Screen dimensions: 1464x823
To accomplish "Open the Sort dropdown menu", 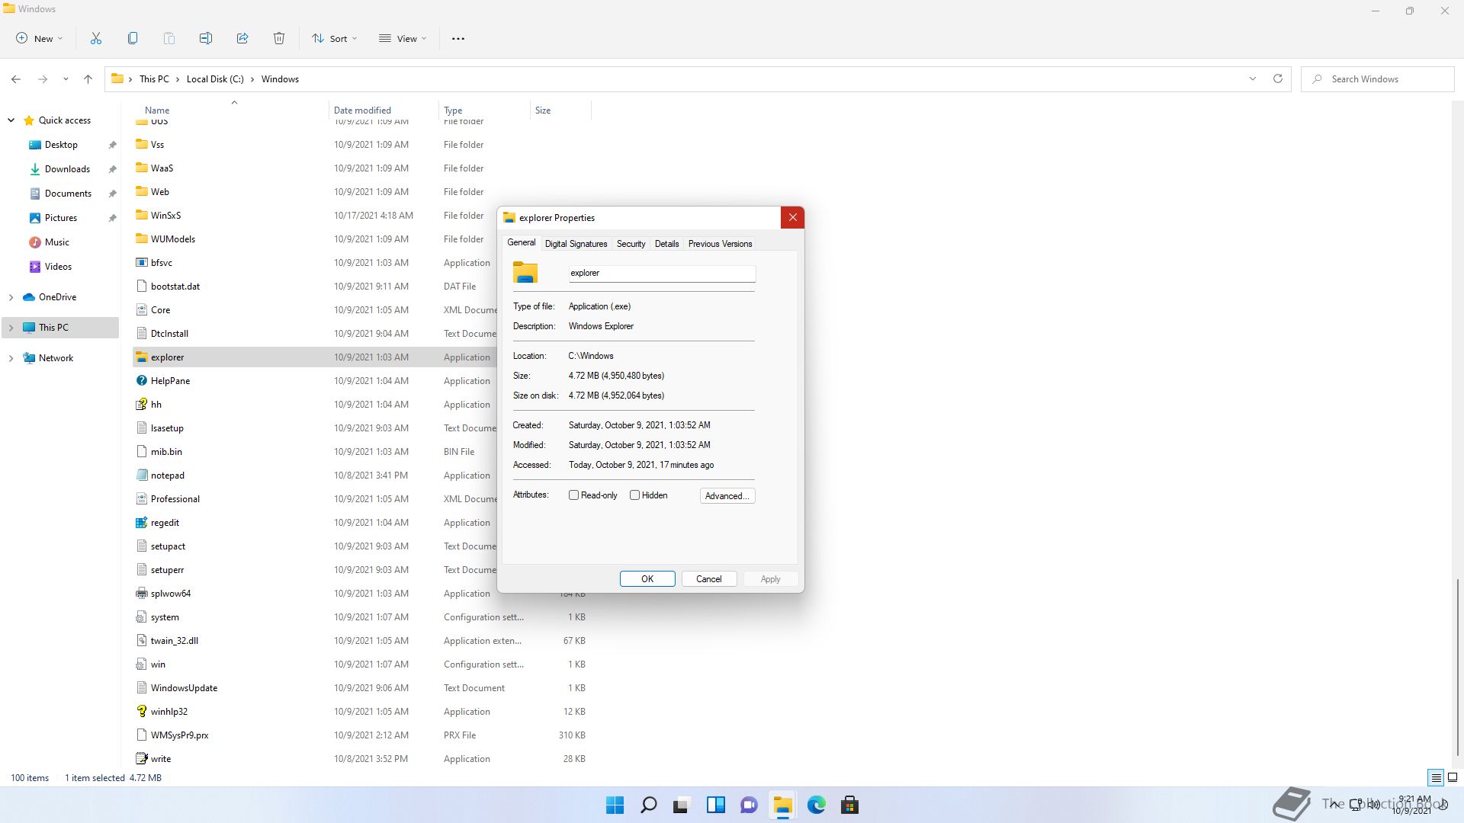I will [335, 38].
